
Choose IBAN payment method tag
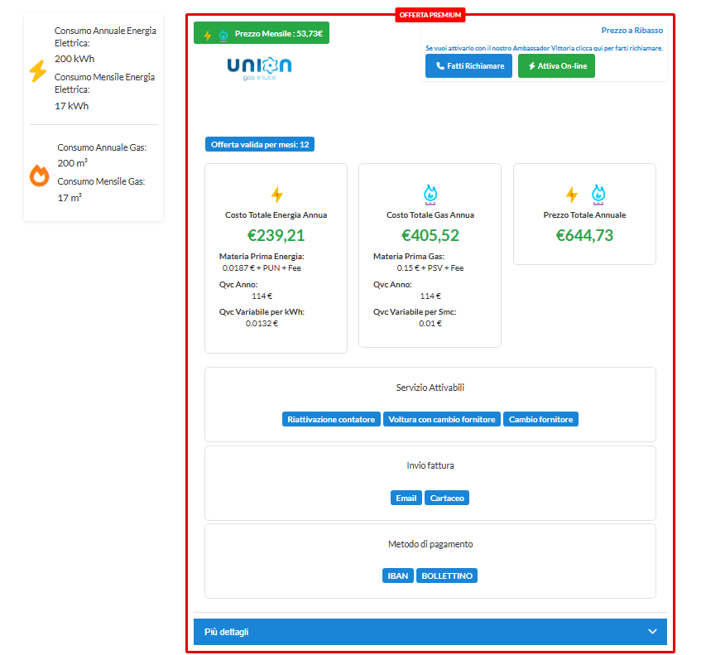point(398,576)
